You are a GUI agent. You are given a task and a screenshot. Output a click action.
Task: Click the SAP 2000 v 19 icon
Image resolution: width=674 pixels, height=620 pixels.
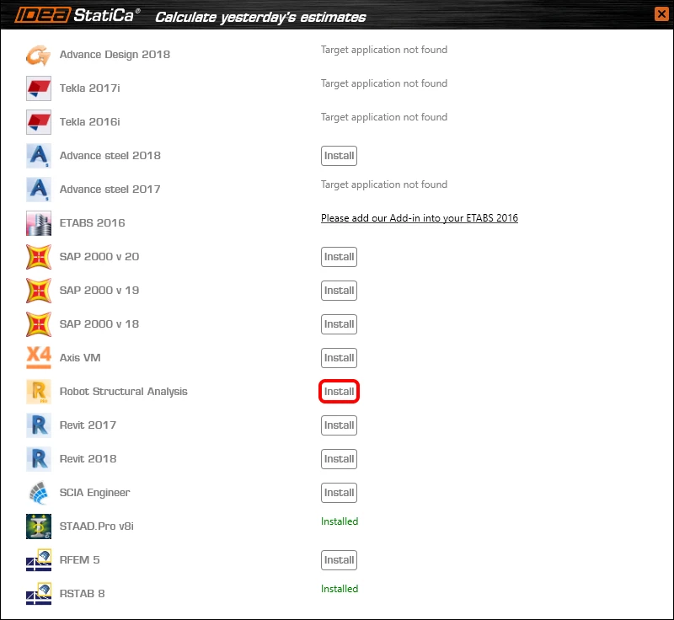38,291
